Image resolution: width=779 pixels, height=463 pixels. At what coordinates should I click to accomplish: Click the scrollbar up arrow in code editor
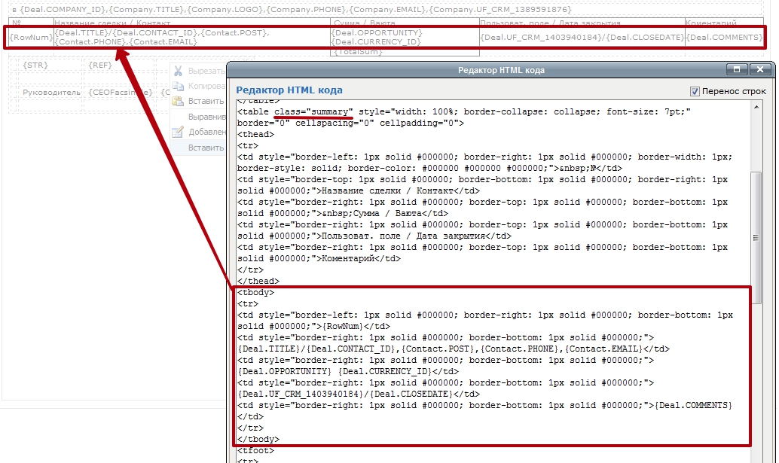point(756,107)
